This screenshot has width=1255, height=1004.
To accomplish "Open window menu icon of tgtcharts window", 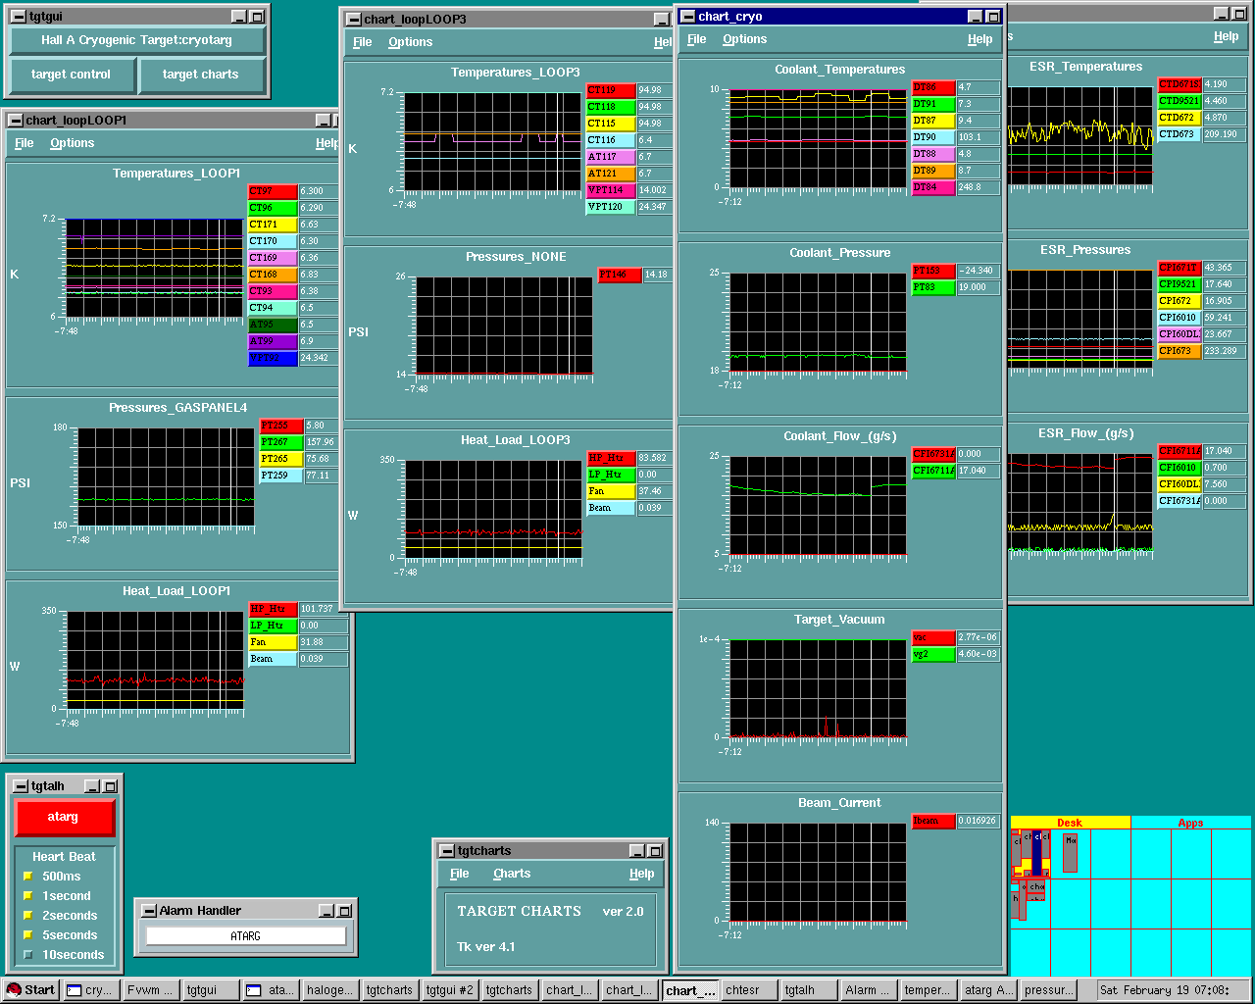I will (447, 851).
